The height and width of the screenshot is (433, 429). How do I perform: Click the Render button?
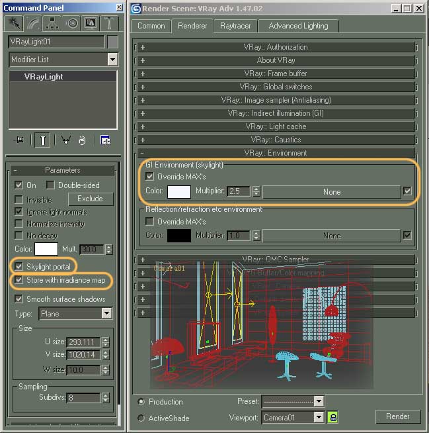click(x=397, y=416)
